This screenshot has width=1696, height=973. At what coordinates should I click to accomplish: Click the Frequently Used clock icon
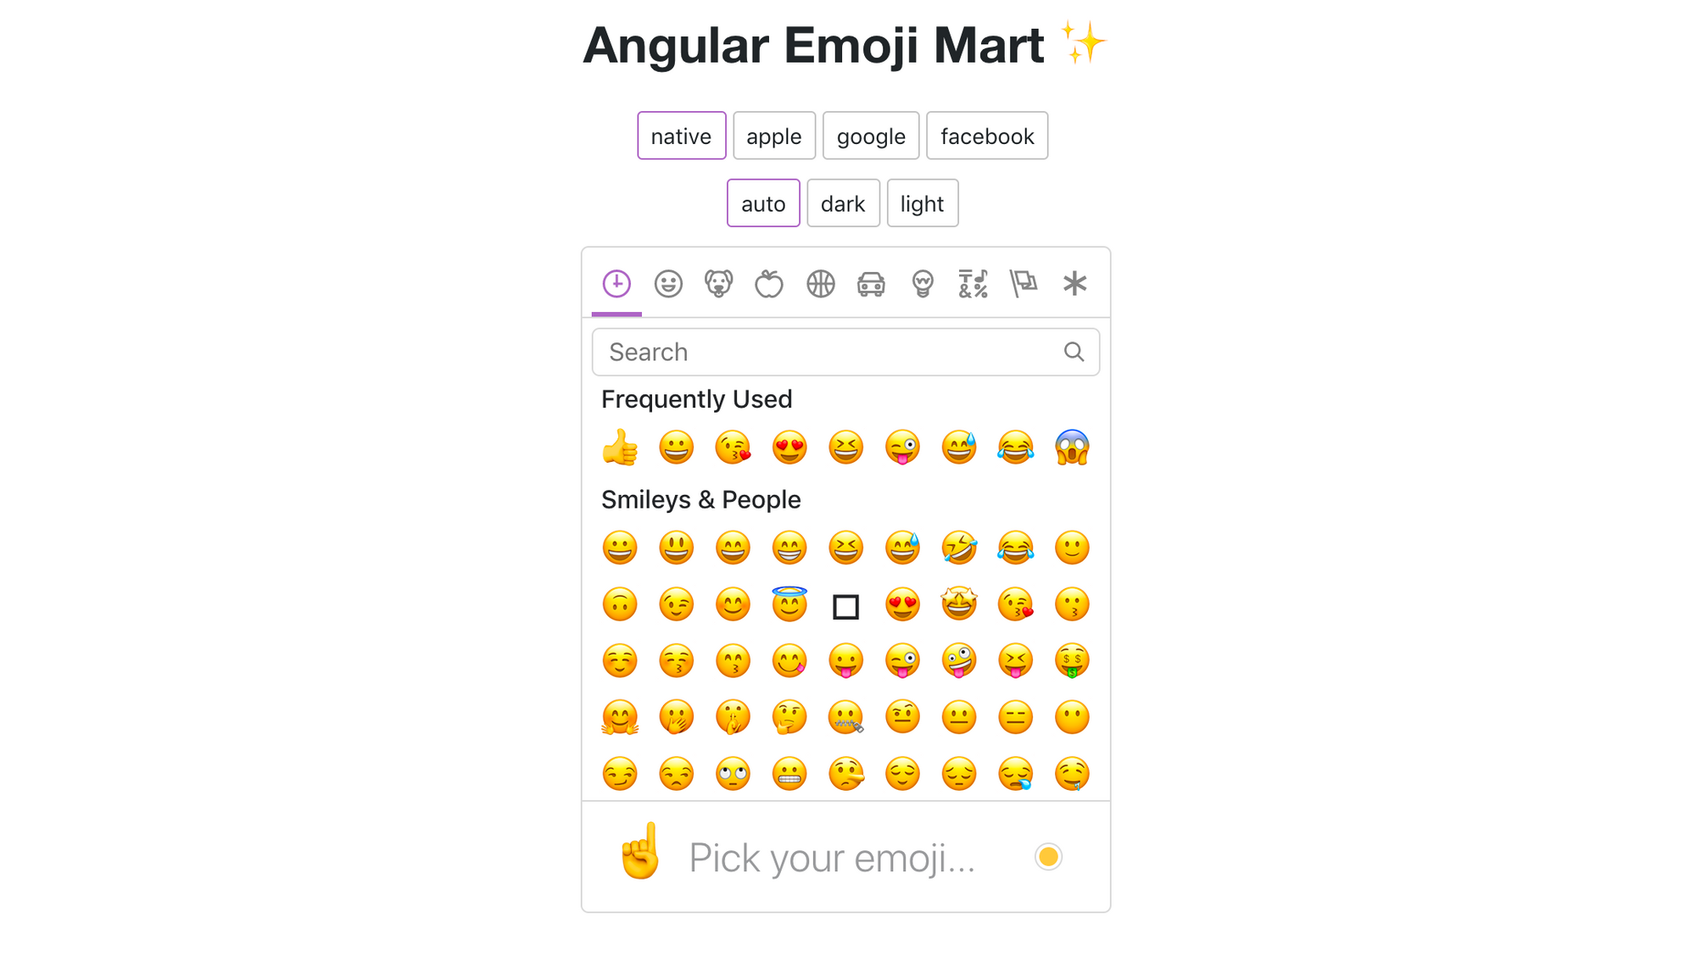pyautogui.click(x=616, y=283)
